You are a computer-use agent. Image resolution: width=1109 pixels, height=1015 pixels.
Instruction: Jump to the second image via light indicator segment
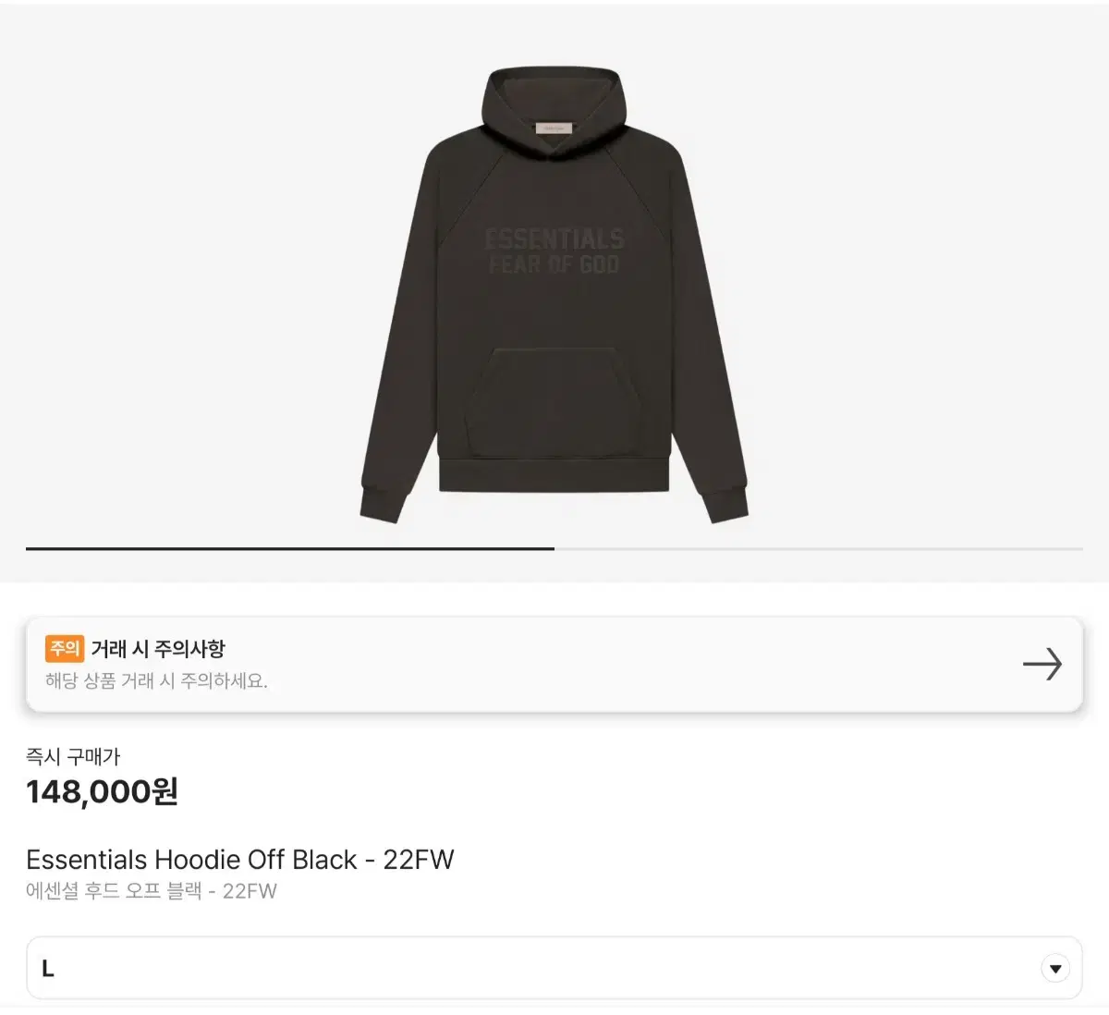819,549
